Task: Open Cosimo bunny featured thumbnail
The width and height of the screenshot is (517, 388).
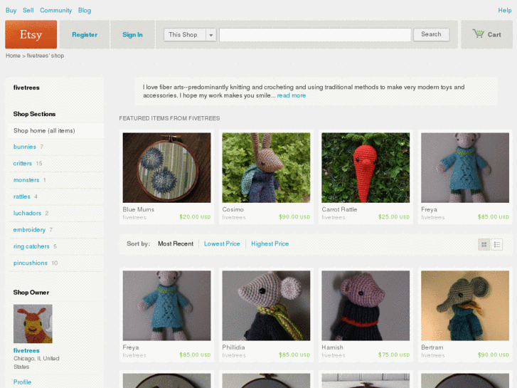Action: [x=266, y=168]
